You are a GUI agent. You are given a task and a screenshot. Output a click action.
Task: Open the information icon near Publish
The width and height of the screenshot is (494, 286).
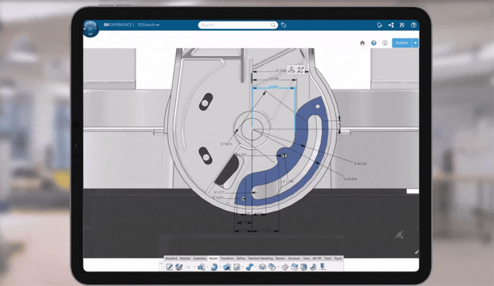click(x=385, y=43)
